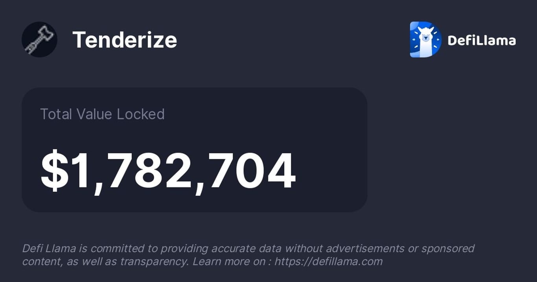The height and width of the screenshot is (282, 537).
Task: Click the word "Locked" in the card label
Action: (x=141, y=114)
